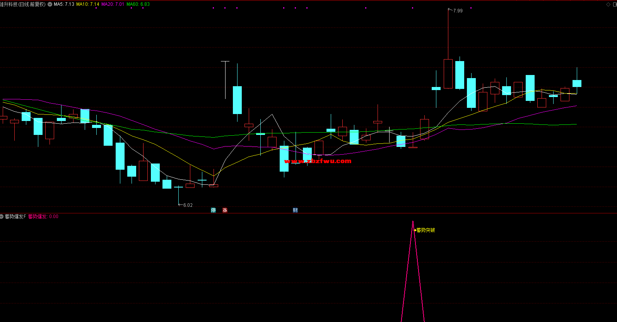Click the 蓄势爆发: 0.00 value label
The image size is (617, 322).
click(x=43, y=216)
